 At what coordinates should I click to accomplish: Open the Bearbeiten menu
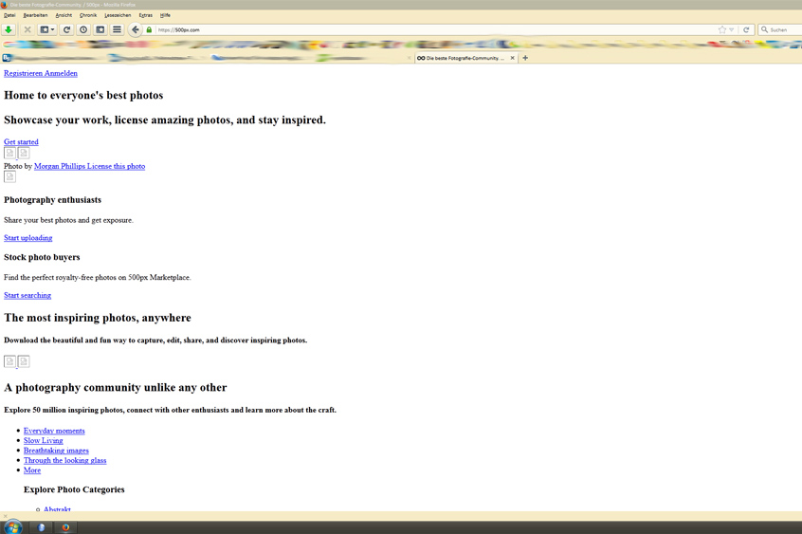[x=35, y=15]
